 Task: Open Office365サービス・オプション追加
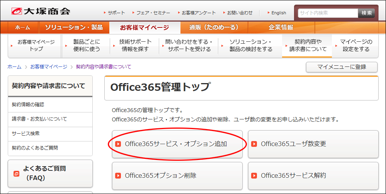coord(177,144)
